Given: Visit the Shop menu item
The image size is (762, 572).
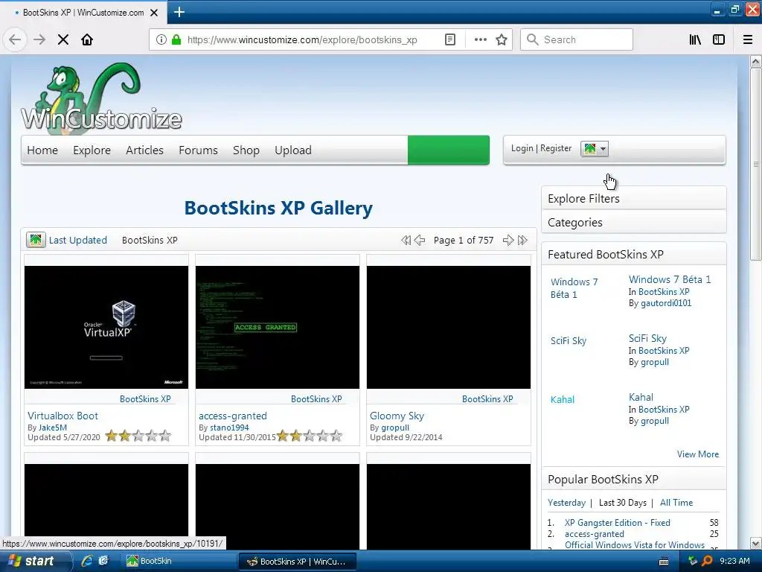Looking at the screenshot, I should pyautogui.click(x=246, y=150).
